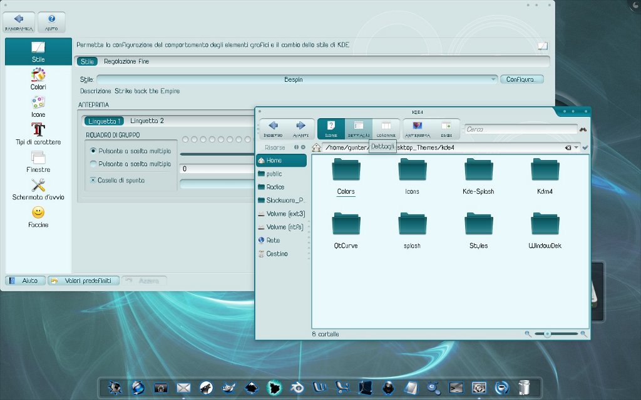Switch Dolphin to Dettagli view mode
Viewport: 641px width, 400px height.
(359, 129)
